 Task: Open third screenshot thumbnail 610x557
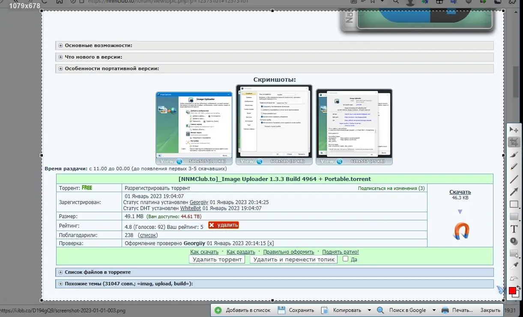pos(354,127)
